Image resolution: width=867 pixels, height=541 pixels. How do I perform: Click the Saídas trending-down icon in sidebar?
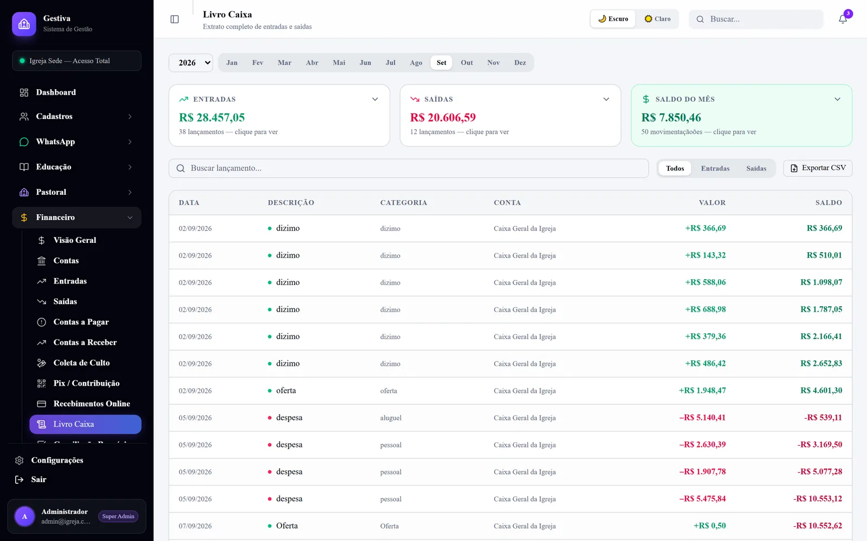(41, 301)
